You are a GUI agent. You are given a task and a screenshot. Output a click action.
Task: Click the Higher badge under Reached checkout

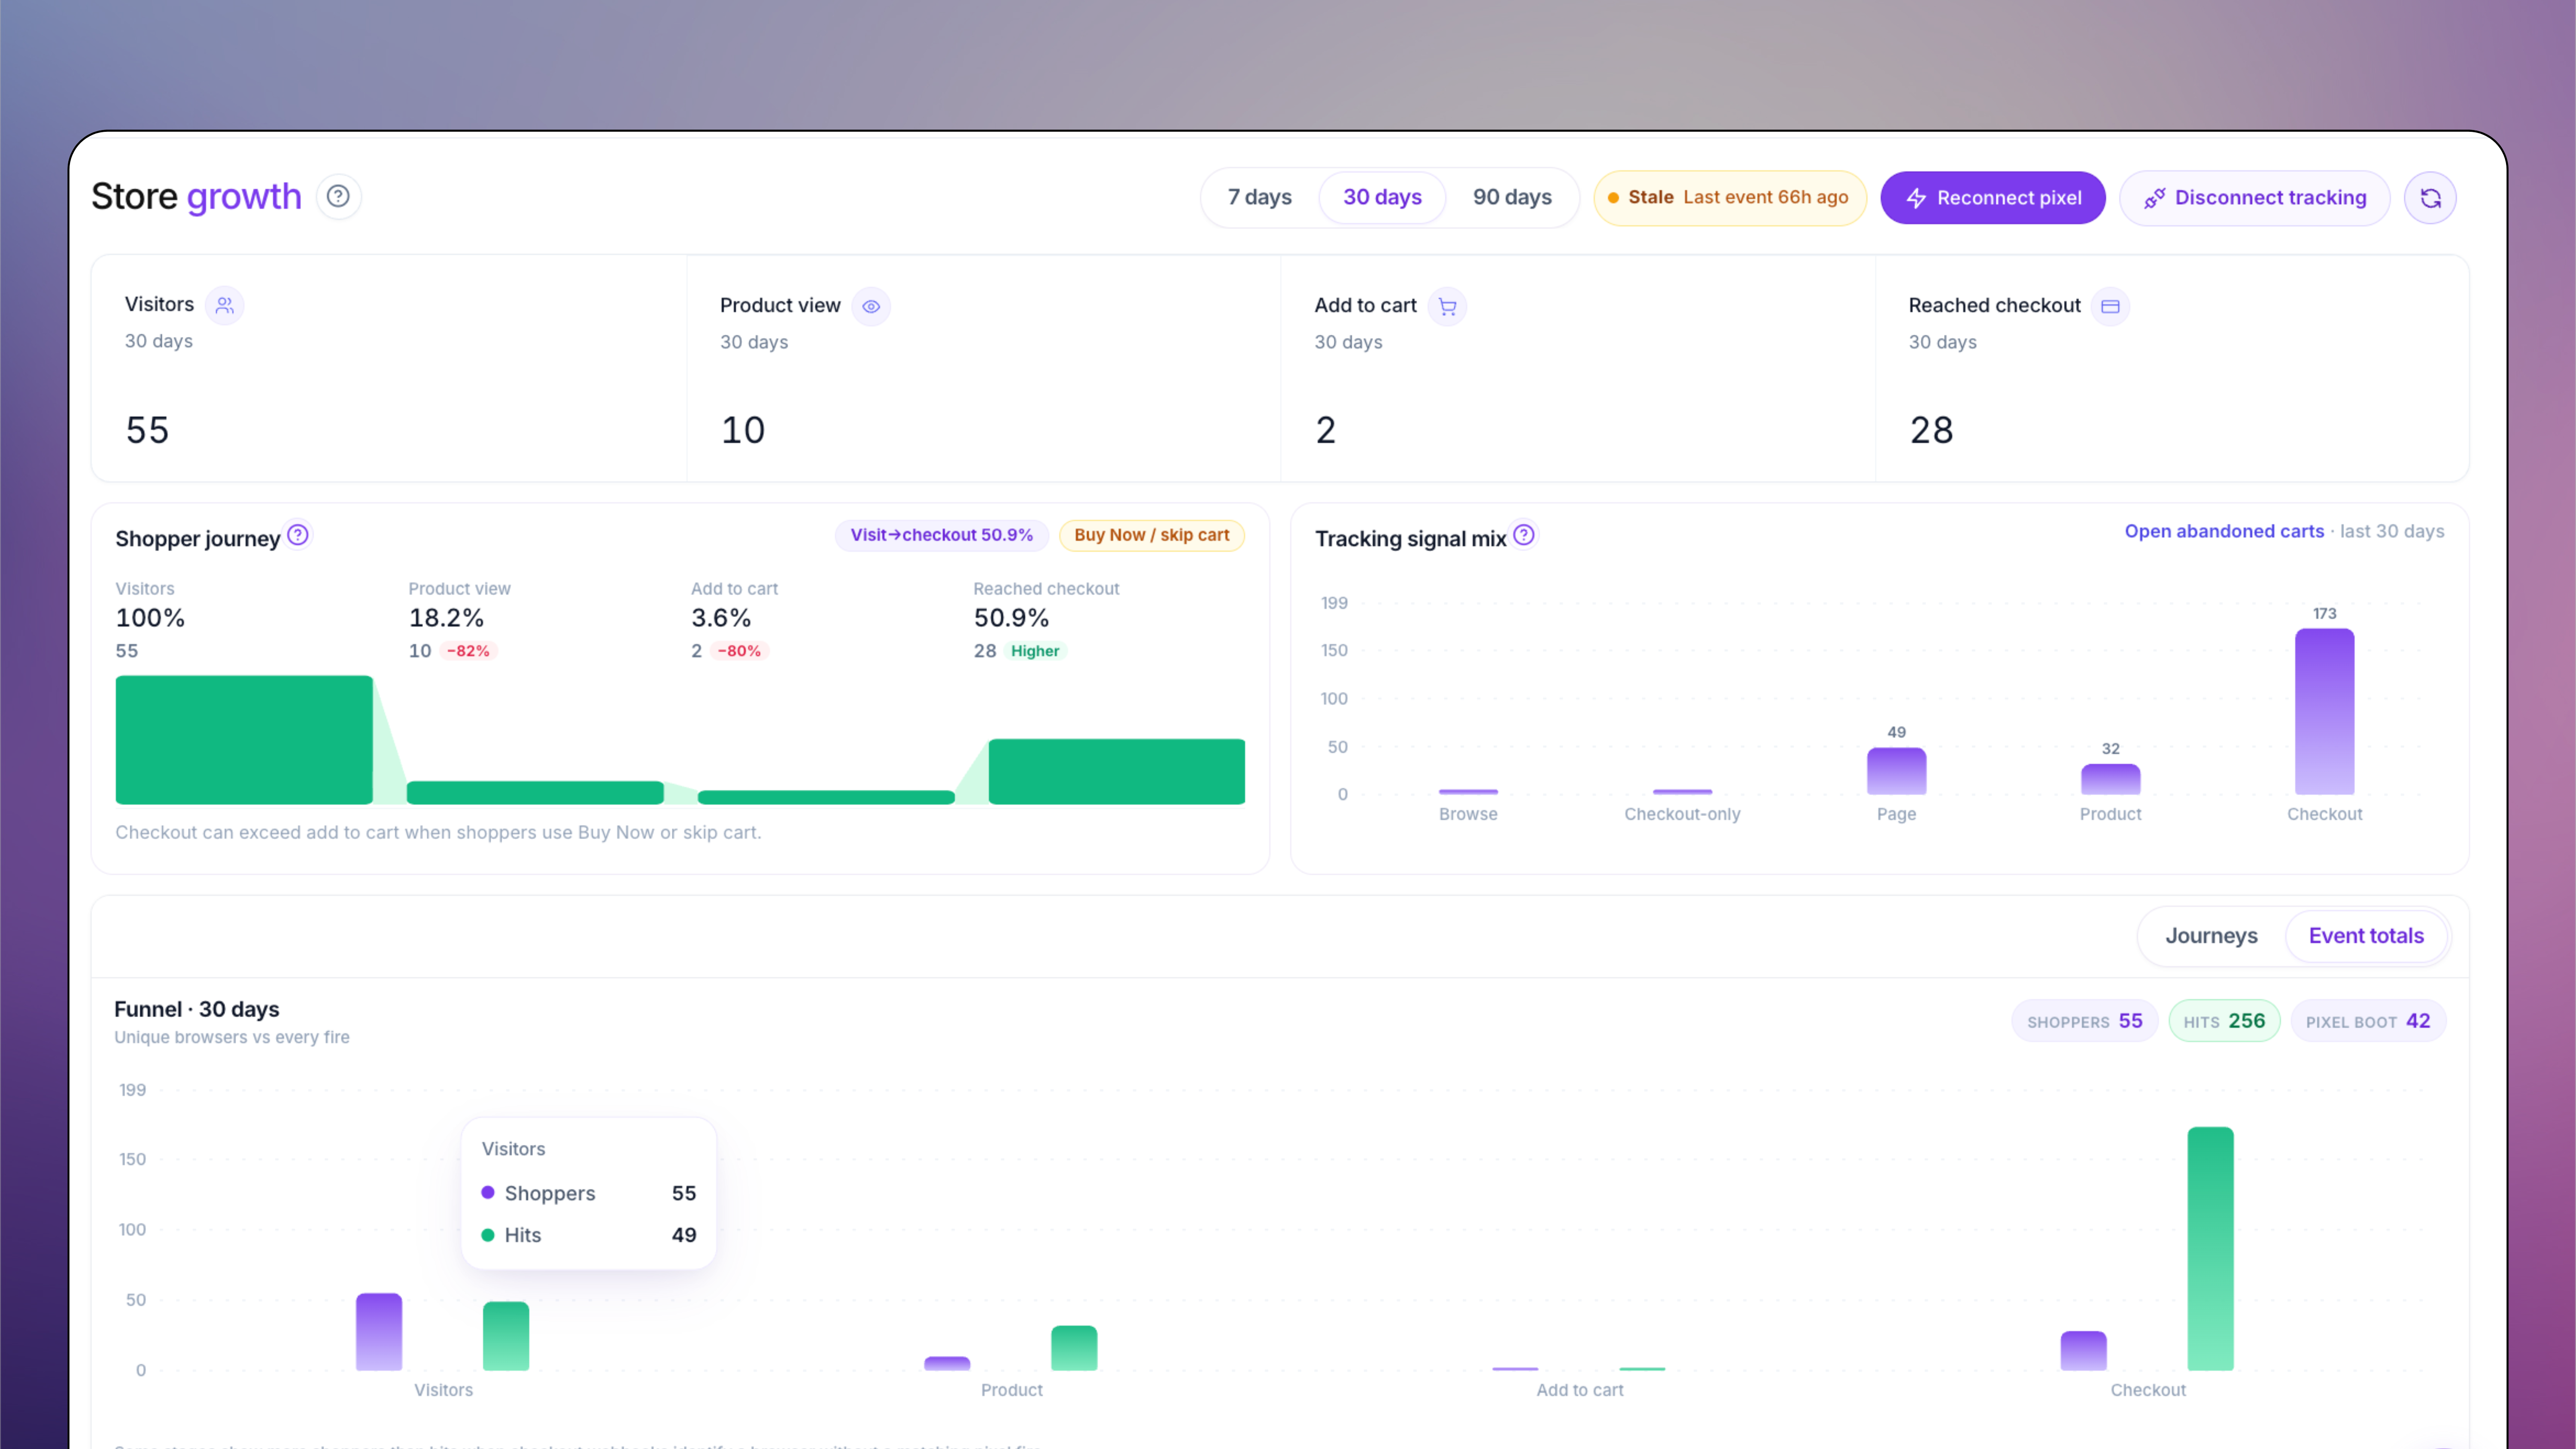coord(1035,651)
